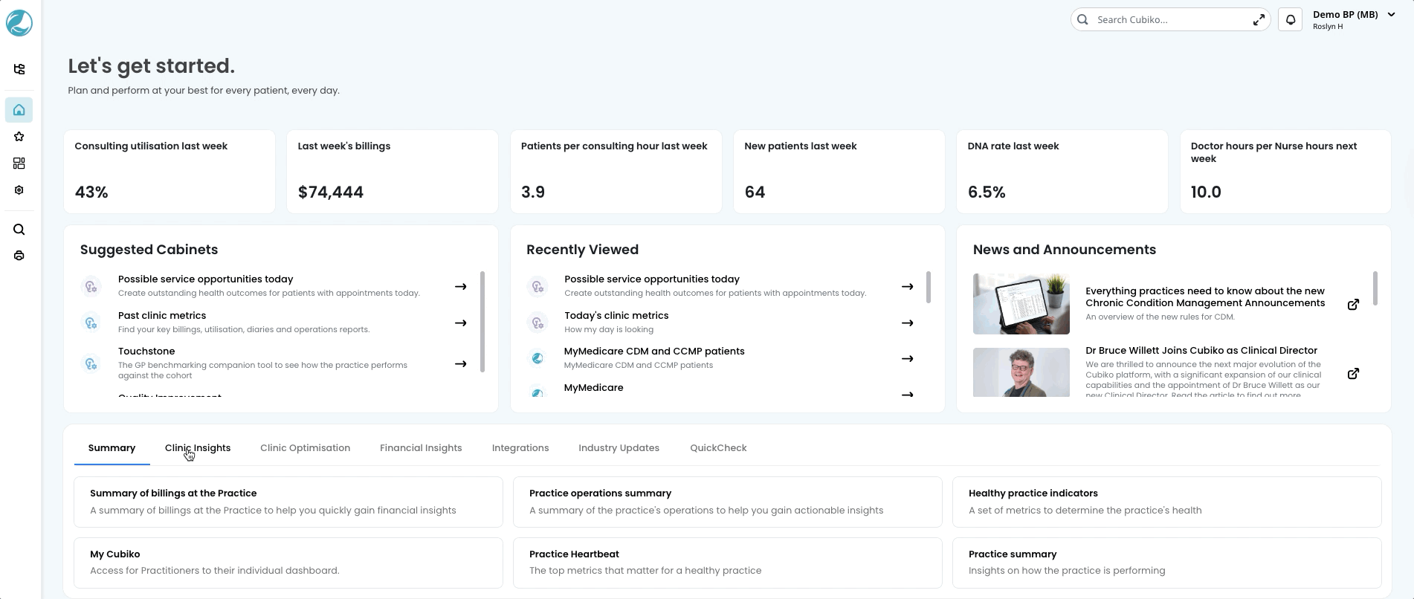
Task: Open arrow for Suggested 'Possible service opportunities today'
Action: click(x=461, y=287)
